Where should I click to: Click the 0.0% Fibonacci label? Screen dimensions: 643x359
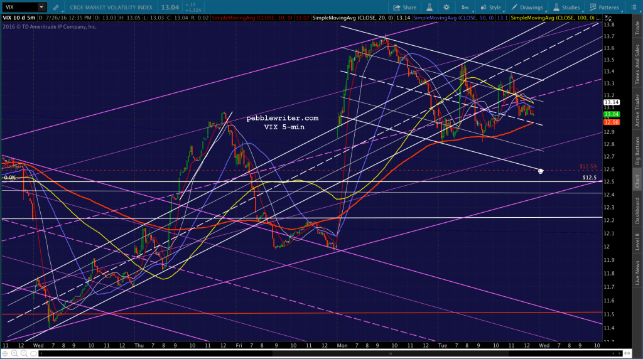(10, 178)
